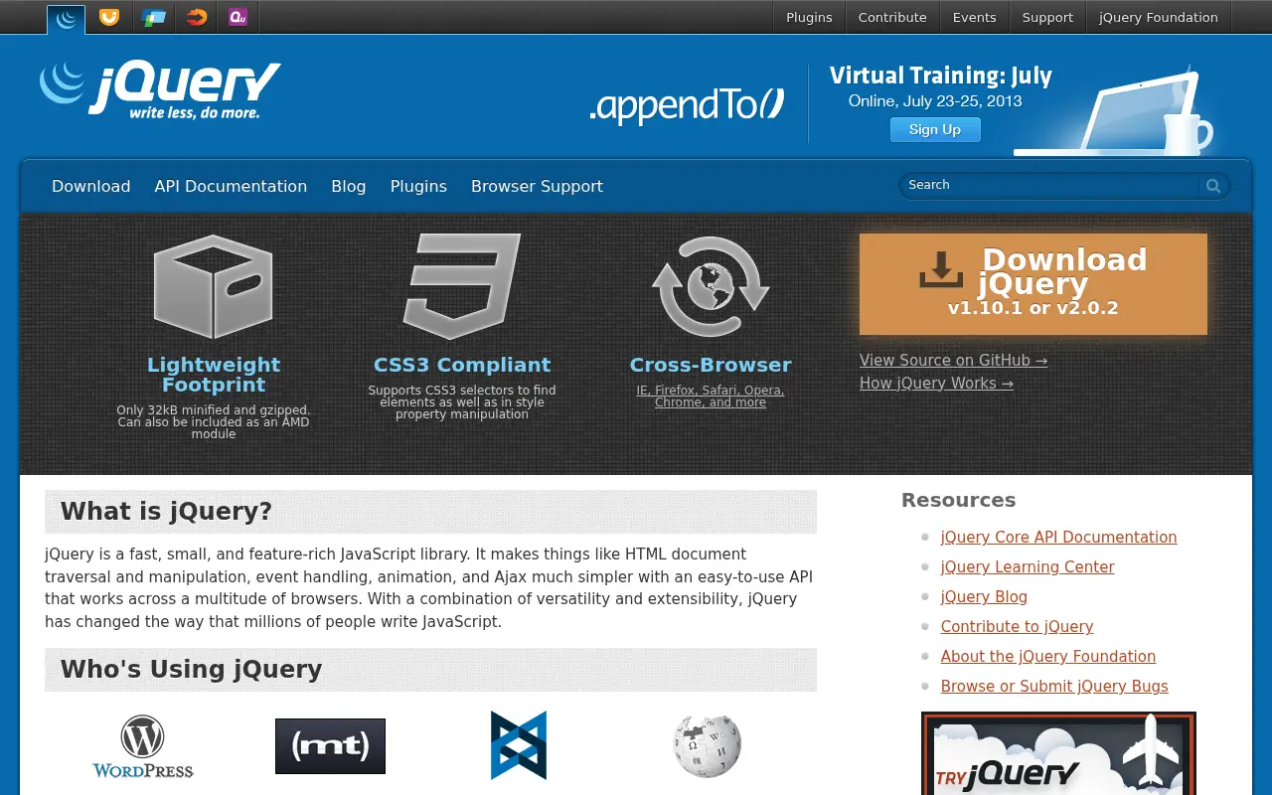The image size is (1272, 795).
Task: Click the .appendTo() sponsor logo
Action: tap(687, 105)
